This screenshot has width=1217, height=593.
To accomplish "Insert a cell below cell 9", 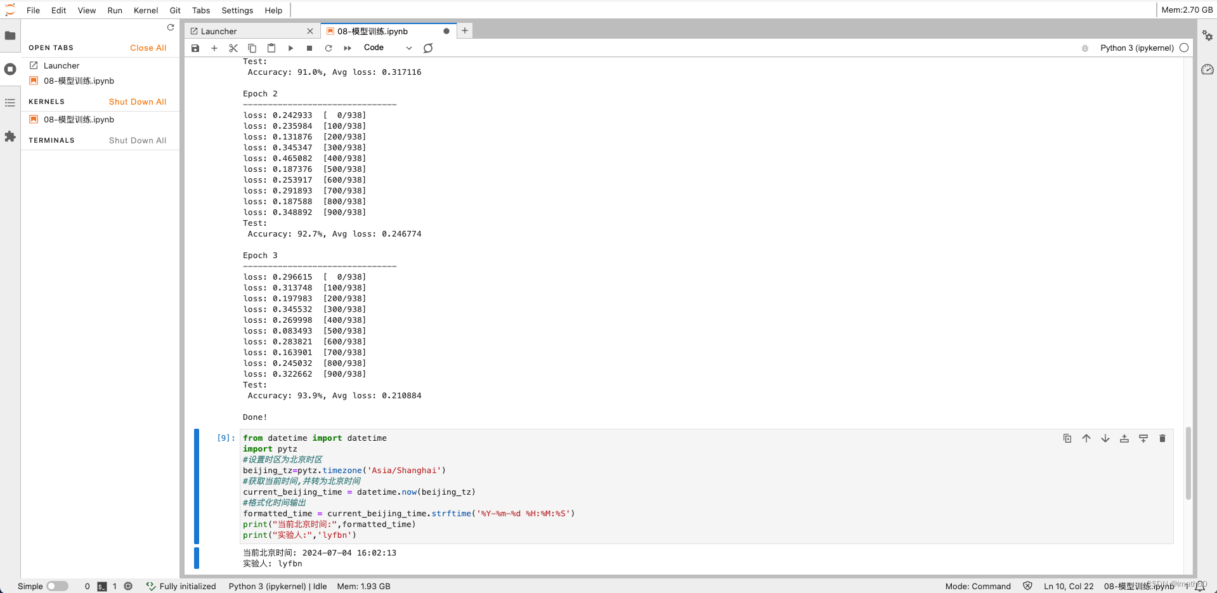I will (x=1143, y=438).
